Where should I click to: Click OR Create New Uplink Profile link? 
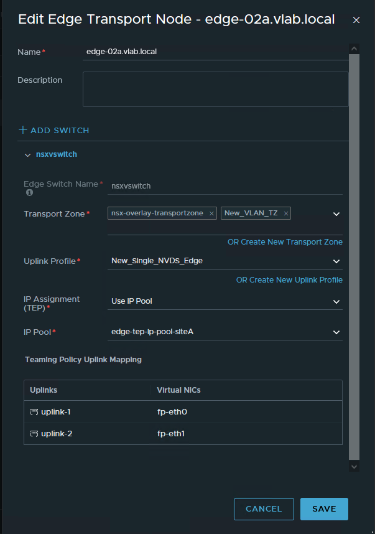coord(289,280)
